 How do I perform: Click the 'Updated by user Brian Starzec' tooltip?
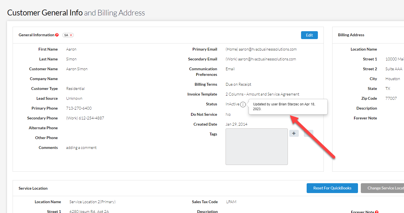tap(288, 107)
